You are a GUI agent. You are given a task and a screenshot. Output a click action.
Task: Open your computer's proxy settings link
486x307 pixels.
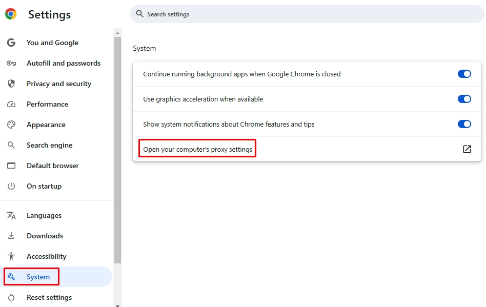pos(197,149)
